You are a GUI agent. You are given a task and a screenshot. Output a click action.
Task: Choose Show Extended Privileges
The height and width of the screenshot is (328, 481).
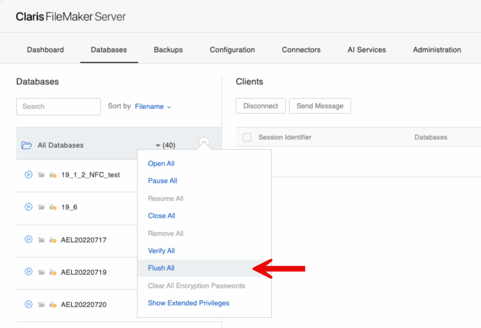[189, 303]
